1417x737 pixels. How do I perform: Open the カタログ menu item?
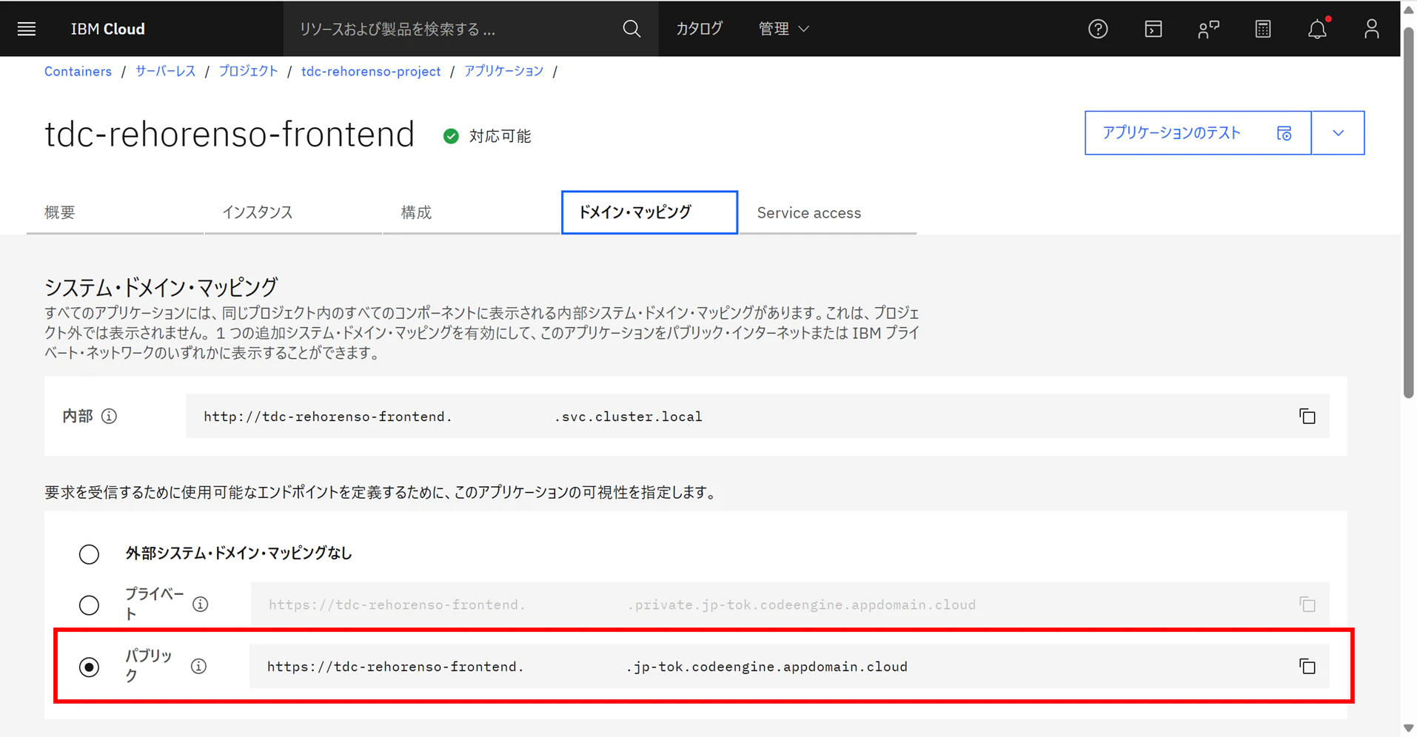coord(700,29)
